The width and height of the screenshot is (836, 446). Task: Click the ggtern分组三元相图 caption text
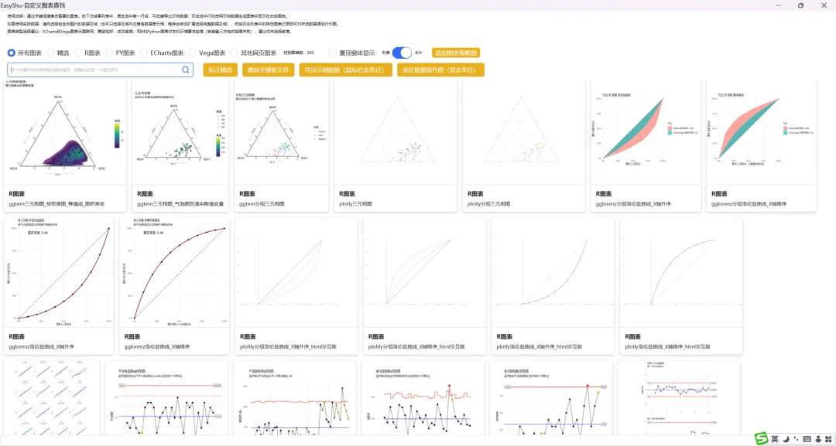pyautogui.click(x=262, y=204)
